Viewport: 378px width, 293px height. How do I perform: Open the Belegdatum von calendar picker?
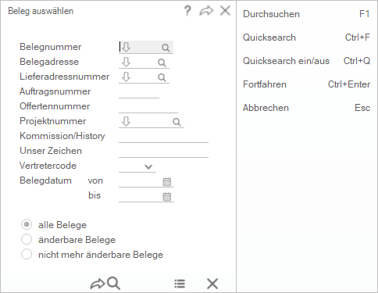(167, 182)
